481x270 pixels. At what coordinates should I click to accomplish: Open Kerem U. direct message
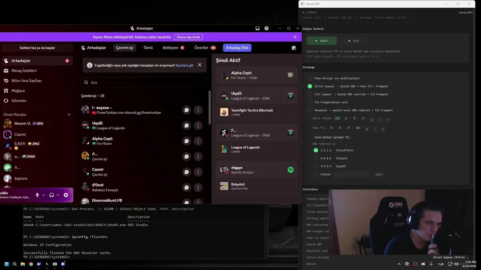pyautogui.click(x=37, y=123)
